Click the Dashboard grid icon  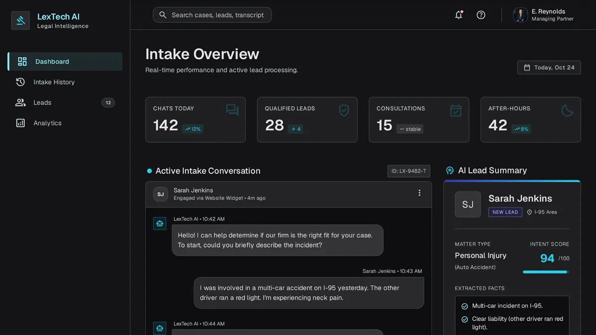click(22, 62)
